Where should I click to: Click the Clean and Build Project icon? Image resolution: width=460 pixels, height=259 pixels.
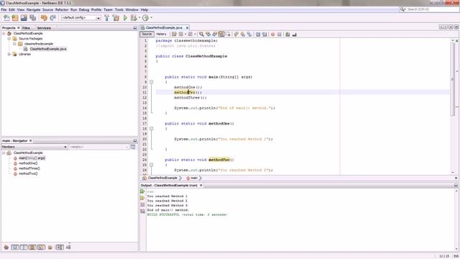pyautogui.click(x=116, y=18)
